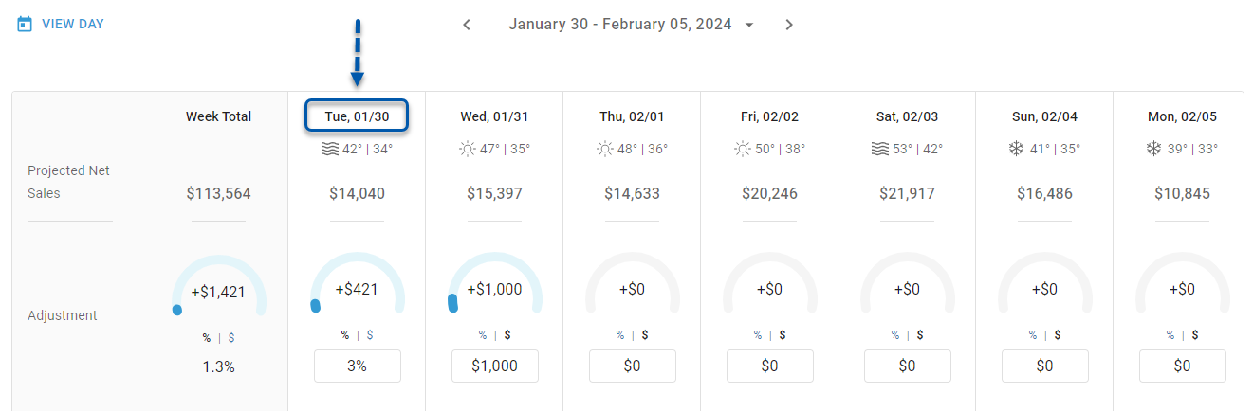Click the fog weather icon for Sat, 02/03
The height and width of the screenshot is (411, 1253).
pos(880,149)
